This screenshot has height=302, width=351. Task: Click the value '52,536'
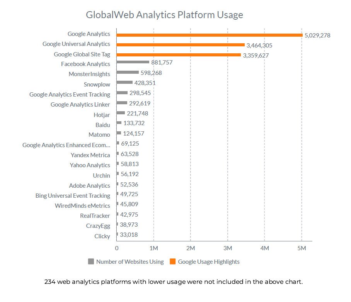click(x=129, y=185)
